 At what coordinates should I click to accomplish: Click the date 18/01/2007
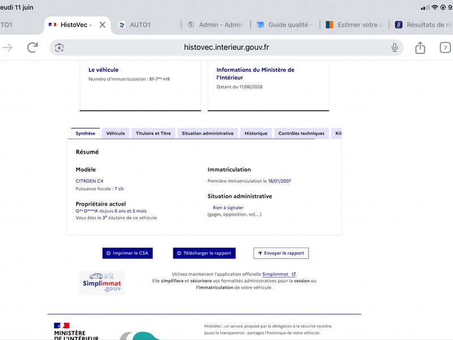279,181
